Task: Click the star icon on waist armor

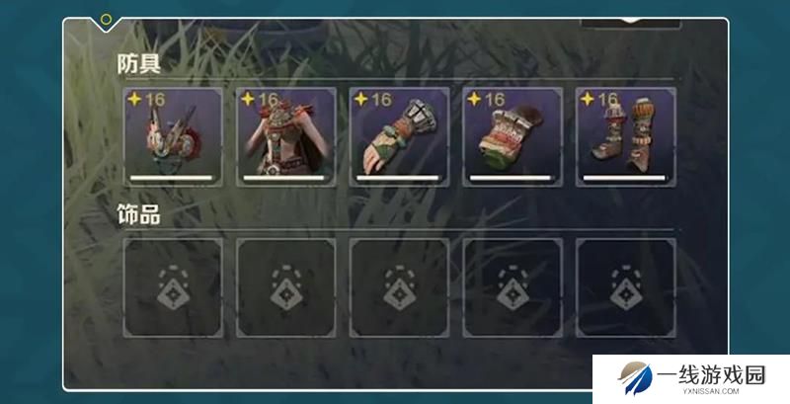Action: (474, 99)
